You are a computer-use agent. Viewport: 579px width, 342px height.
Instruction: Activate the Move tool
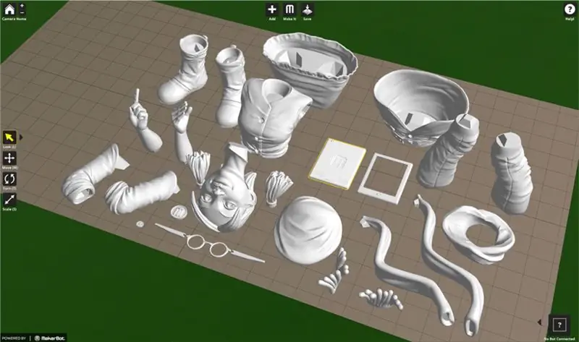pos(9,158)
